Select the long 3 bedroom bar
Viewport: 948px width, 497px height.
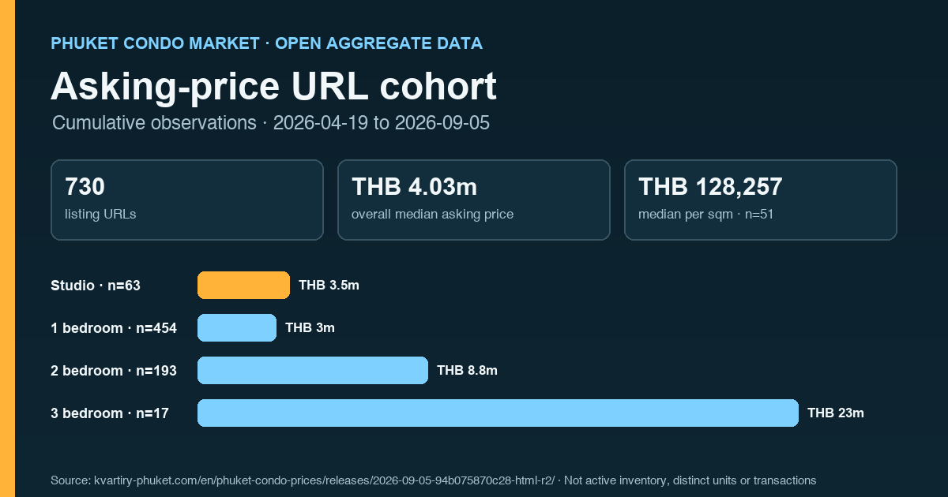(x=498, y=413)
